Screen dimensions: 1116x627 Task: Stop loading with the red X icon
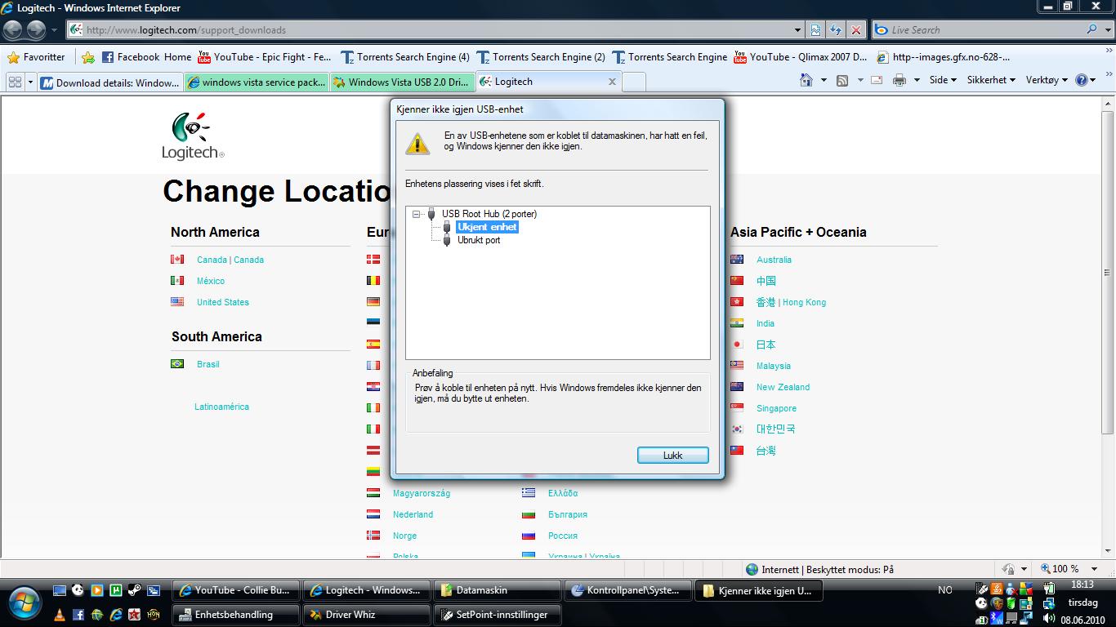855,30
